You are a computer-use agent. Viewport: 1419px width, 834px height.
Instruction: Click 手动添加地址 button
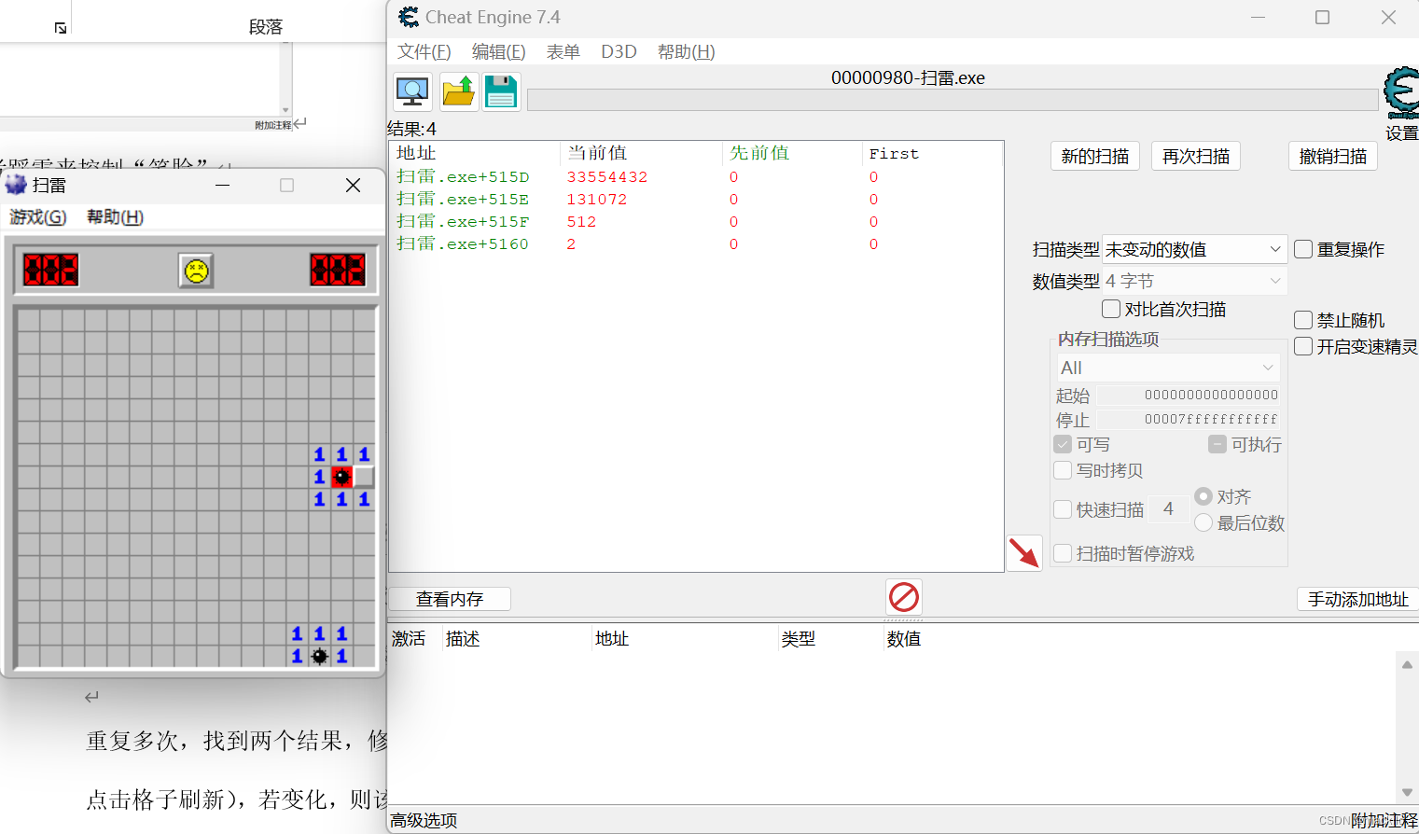1358,599
